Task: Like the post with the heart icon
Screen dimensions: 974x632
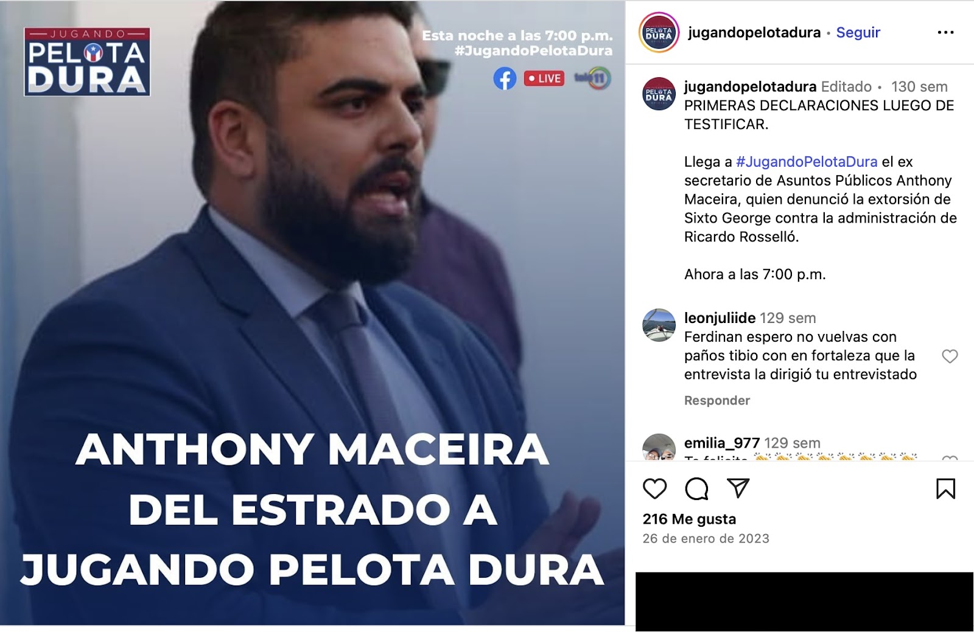Action: coord(655,488)
